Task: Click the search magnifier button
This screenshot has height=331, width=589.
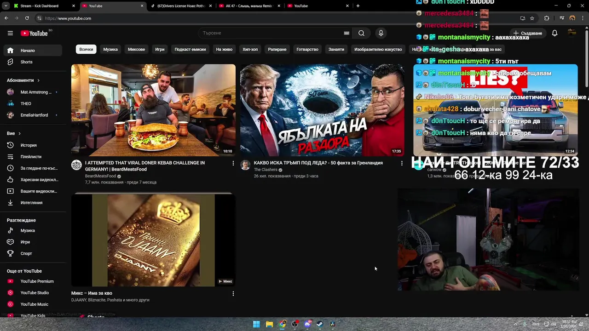Action: click(361, 33)
